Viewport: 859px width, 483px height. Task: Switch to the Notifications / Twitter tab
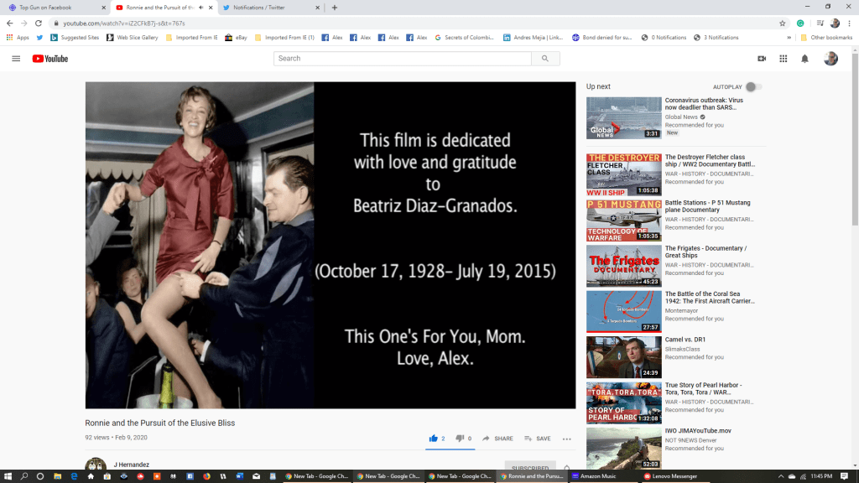click(x=268, y=8)
